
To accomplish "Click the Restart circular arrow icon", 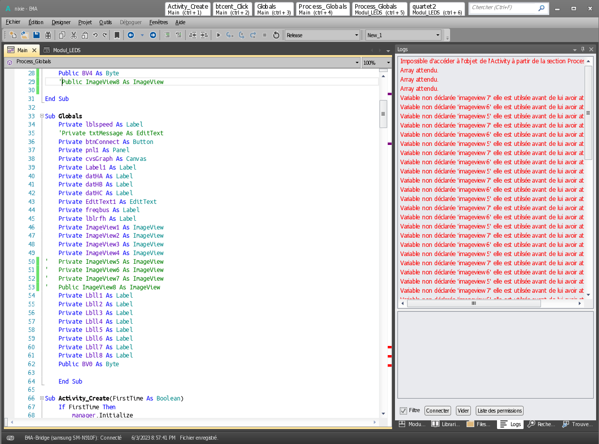I will [x=276, y=35].
